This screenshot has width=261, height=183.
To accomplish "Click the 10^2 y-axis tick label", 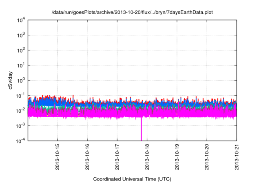I will click(x=21, y=51).
